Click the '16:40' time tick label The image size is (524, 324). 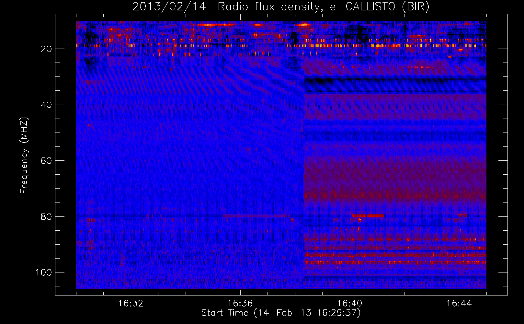(349, 304)
